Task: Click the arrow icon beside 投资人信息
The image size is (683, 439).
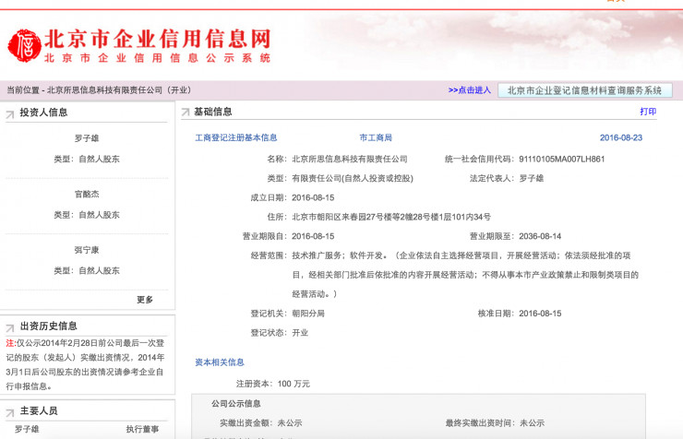Action: pos(10,114)
